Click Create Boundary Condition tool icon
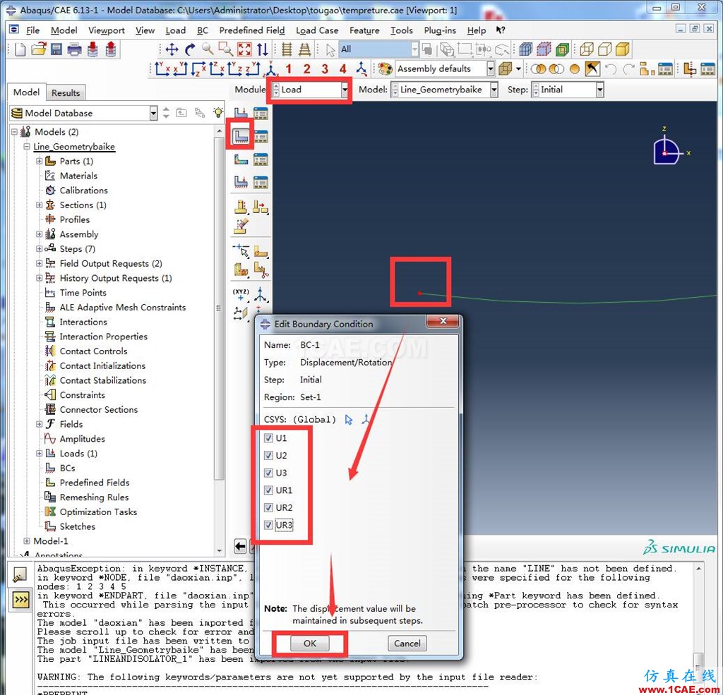 [x=241, y=135]
